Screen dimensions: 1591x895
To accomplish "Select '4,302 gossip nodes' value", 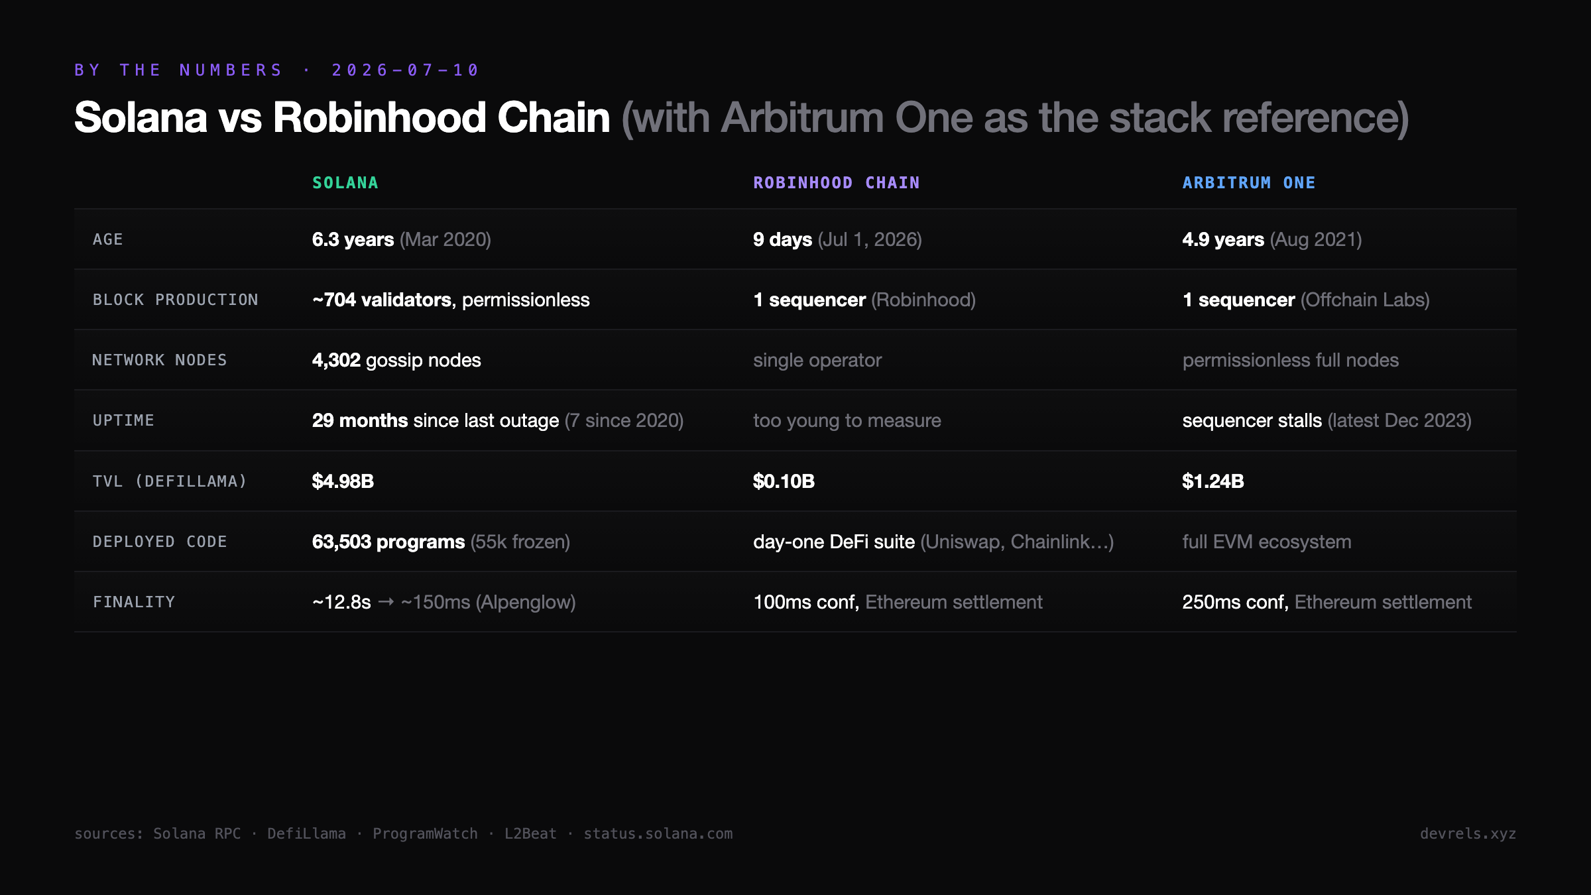I will (x=396, y=360).
